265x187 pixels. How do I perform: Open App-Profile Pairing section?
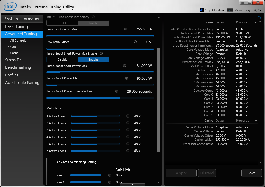(22, 82)
